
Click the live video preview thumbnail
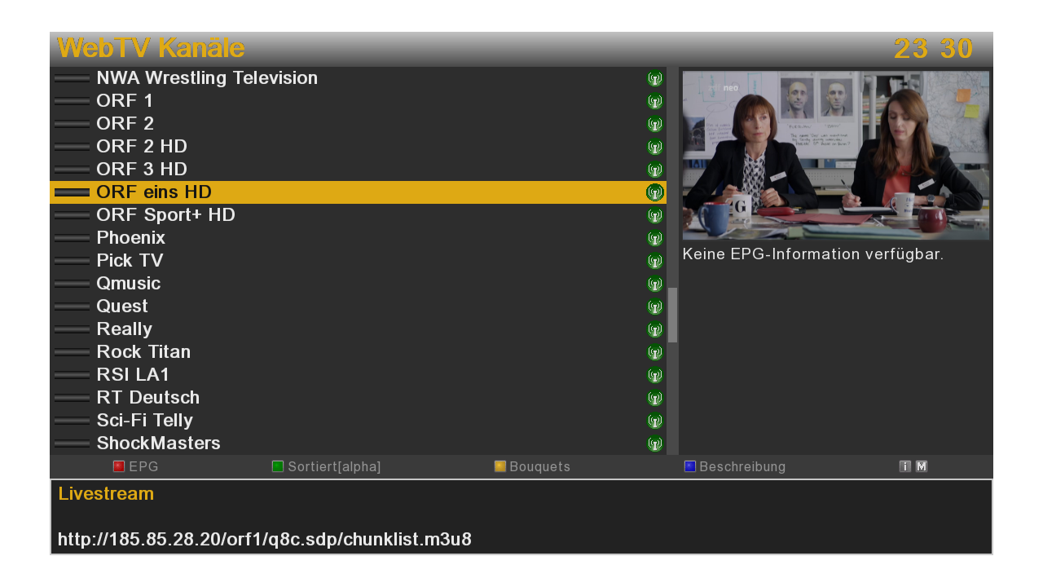[x=835, y=155]
